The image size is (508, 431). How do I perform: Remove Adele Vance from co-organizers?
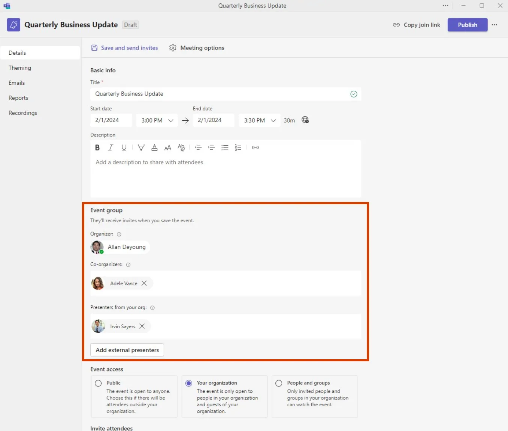pyautogui.click(x=144, y=283)
